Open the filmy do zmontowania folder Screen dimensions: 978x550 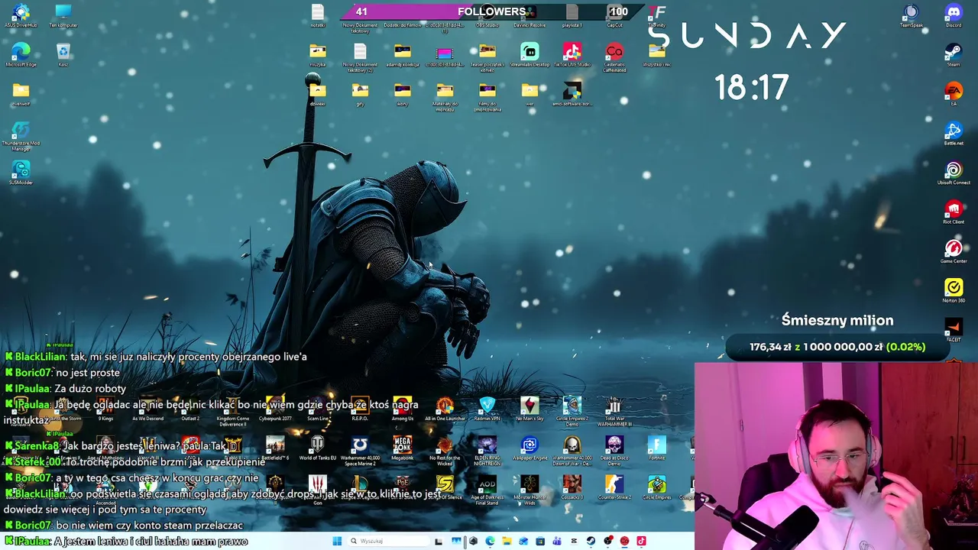[487, 97]
